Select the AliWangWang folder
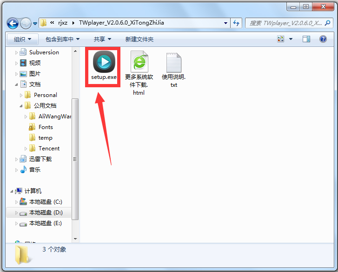Image resolution: width=338 pixels, height=272 pixels. [55, 116]
